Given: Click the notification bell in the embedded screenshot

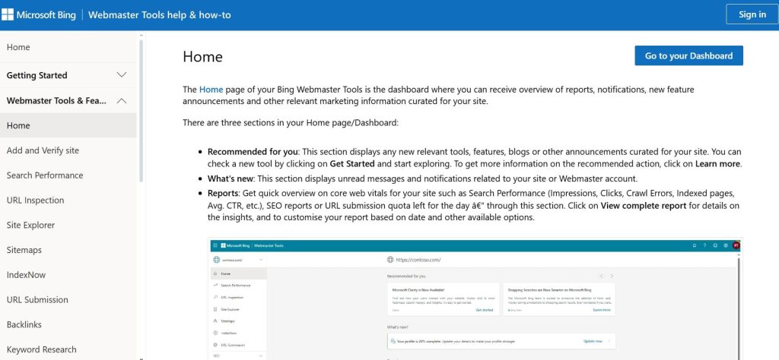Looking at the screenshot, I should 693,245.
